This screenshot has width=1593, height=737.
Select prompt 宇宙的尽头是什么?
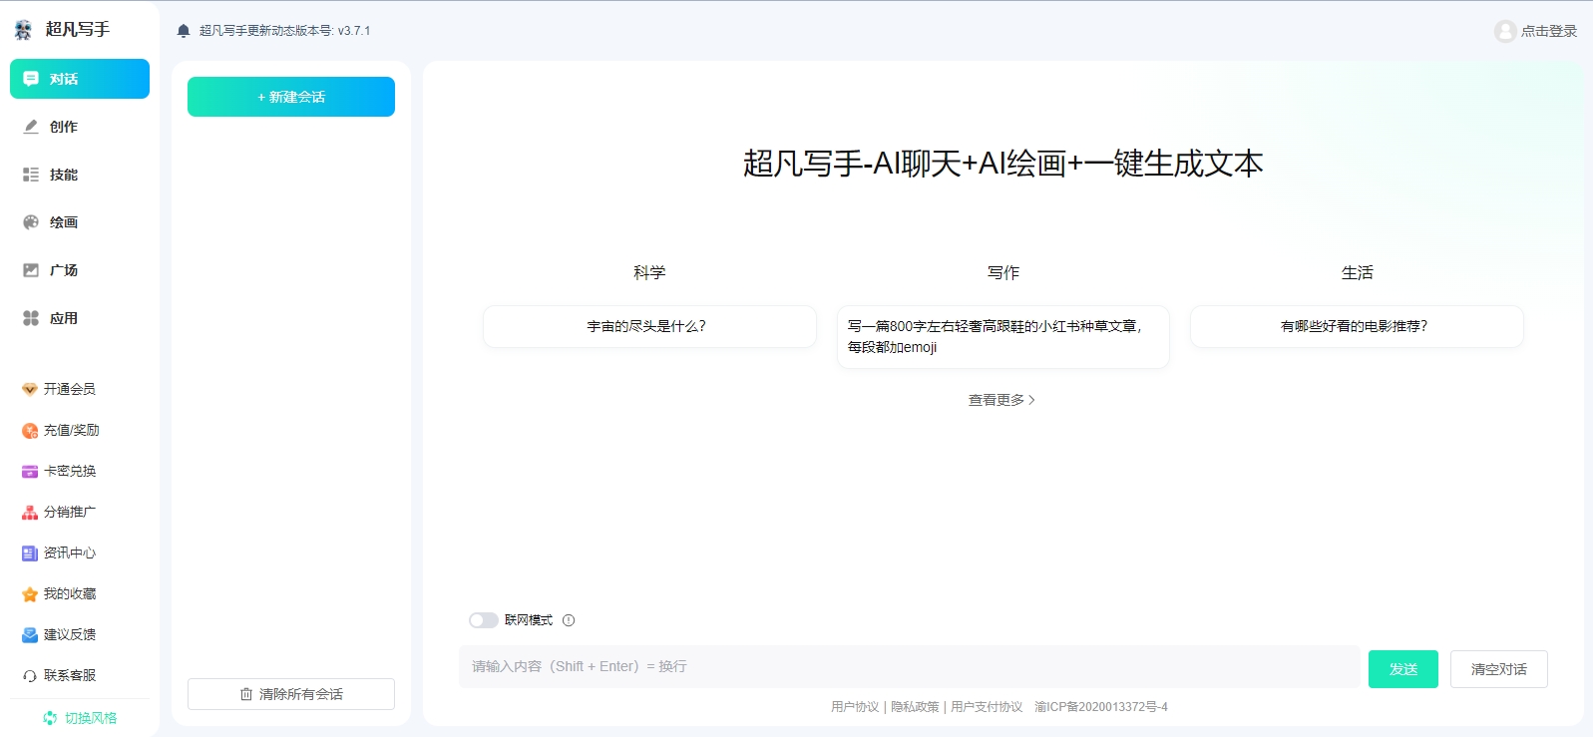649,326
